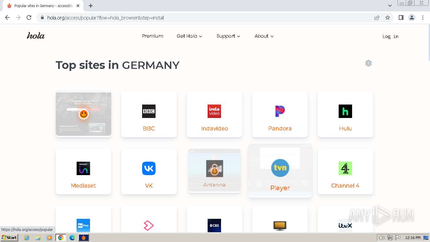Open the first tile with movie preview
This screenshot has height=242, width=430.
click(83, 114)
